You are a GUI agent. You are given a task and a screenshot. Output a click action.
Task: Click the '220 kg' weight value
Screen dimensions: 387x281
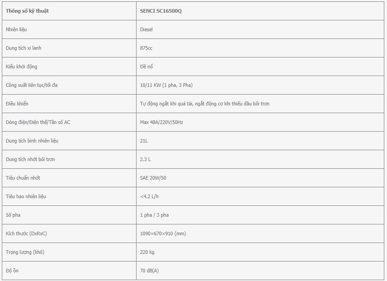click(147, 252)
